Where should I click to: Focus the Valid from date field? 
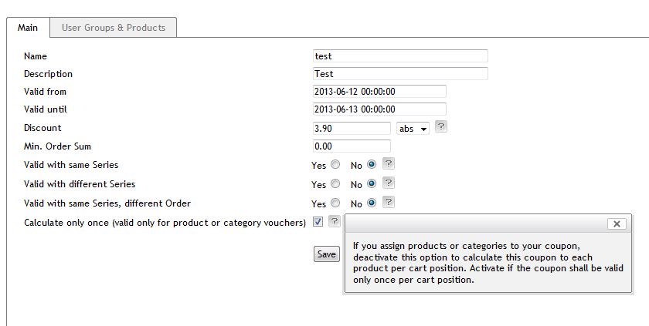click(379, 92)
